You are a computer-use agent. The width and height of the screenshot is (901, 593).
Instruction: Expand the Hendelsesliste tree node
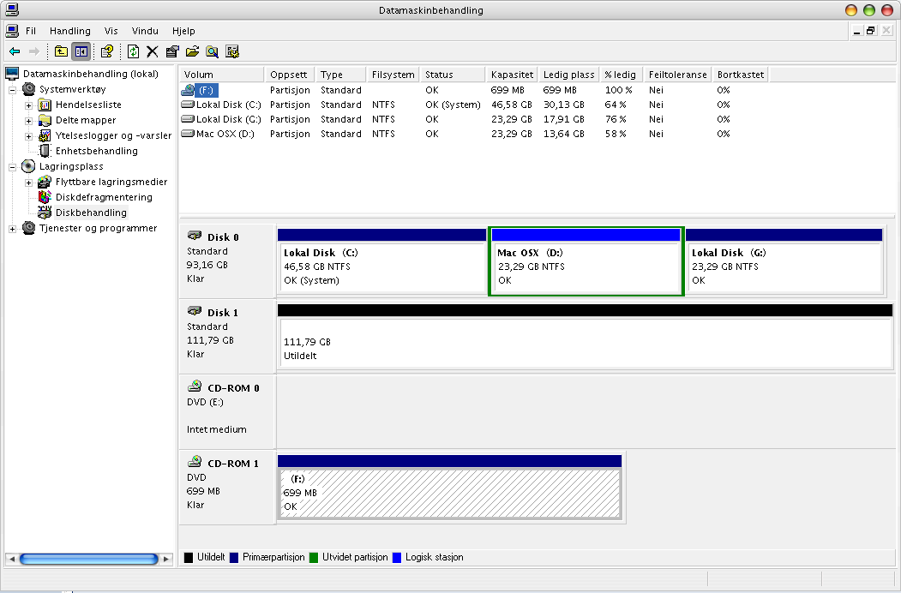[x=28, y=105]
